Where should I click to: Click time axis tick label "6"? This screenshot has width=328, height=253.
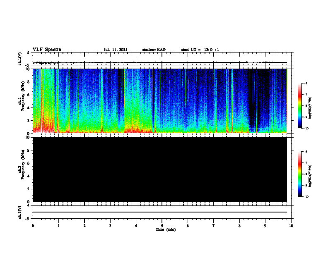point(188,226)
